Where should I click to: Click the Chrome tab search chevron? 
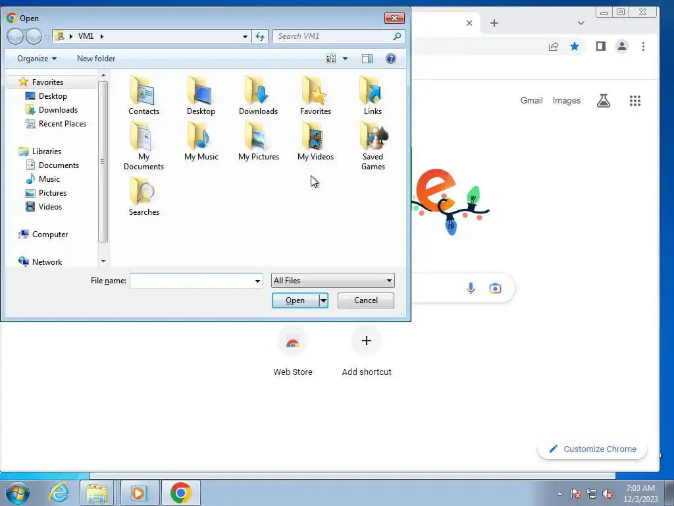[x=581, y=23]
